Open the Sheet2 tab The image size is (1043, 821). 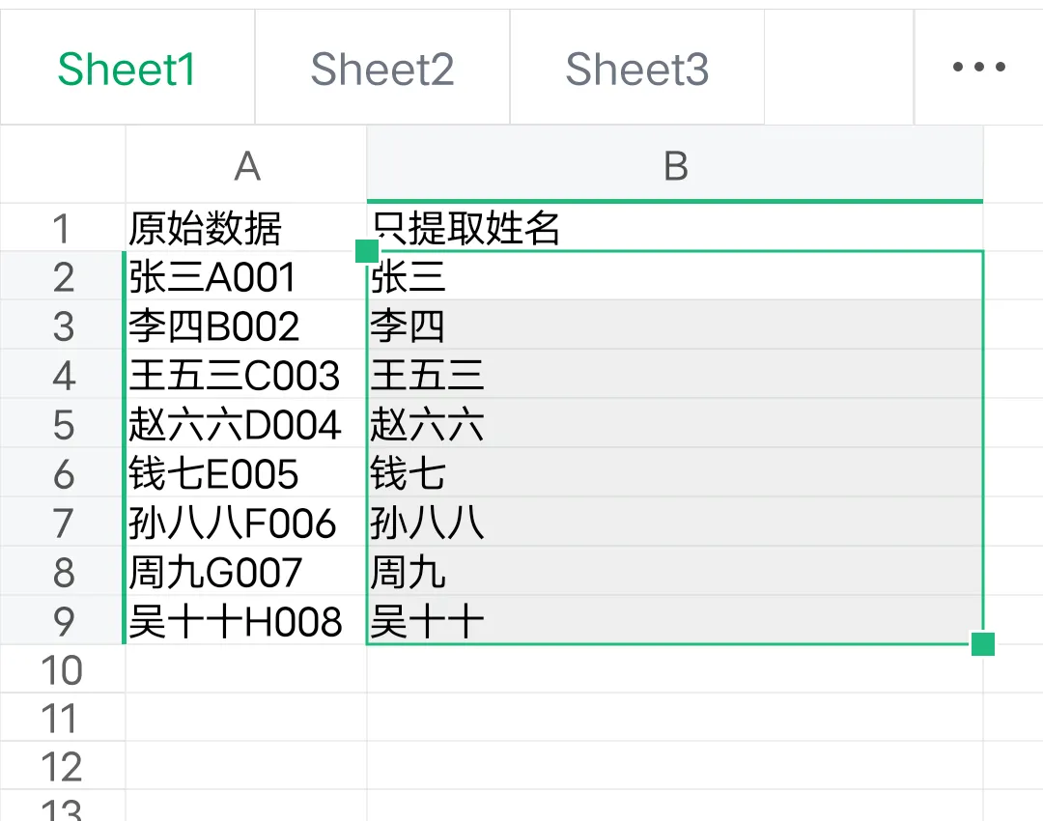382,70
